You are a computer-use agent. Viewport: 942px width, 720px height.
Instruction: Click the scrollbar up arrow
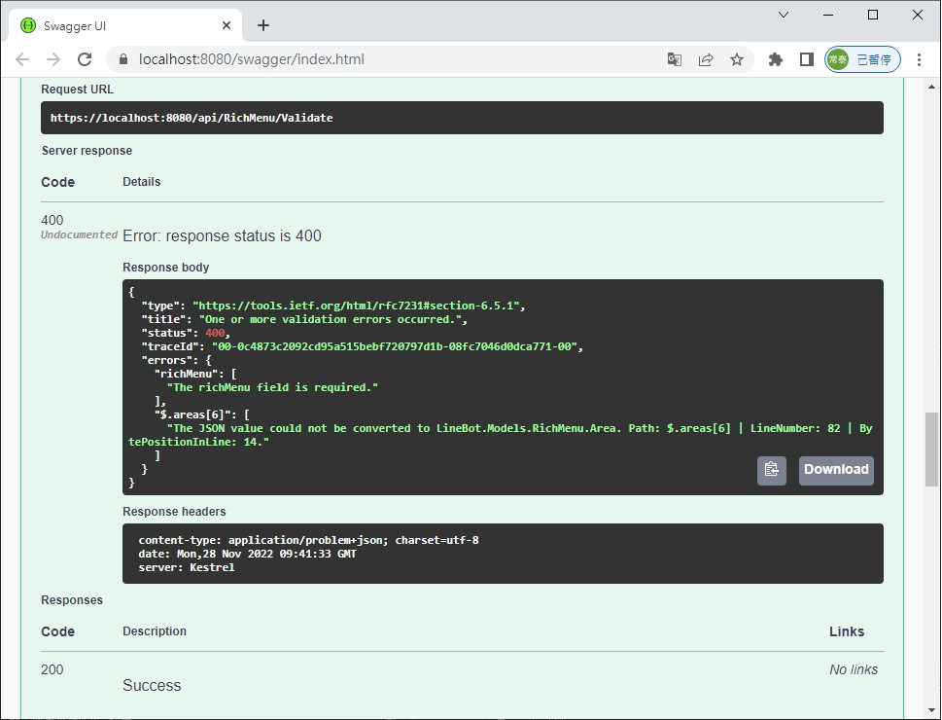click(x=931, y=88)
